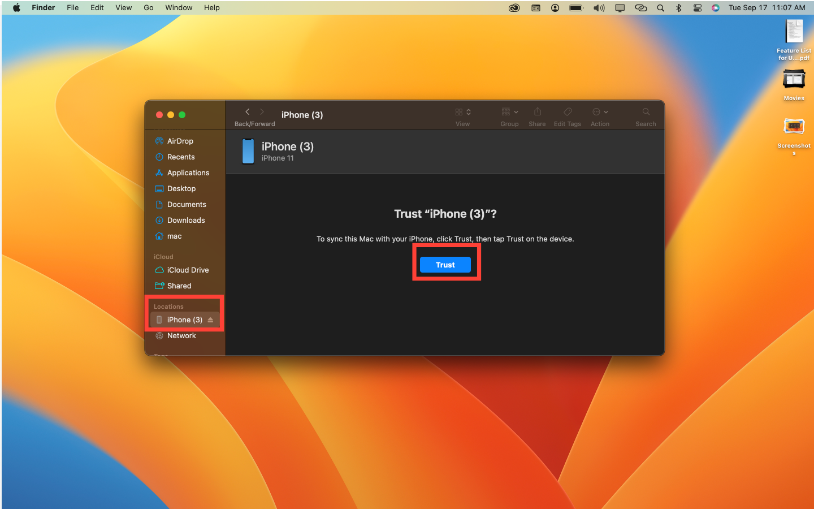Viewport: 814px width, 509px height.
Task: Open the Edit menu
Action: coord(97,7)
